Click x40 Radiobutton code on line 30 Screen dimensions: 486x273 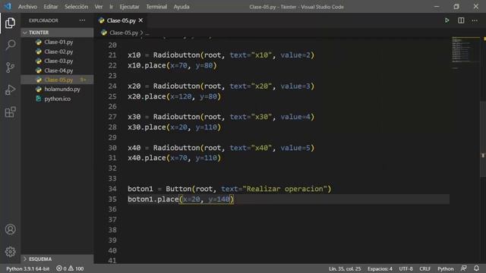221,148
